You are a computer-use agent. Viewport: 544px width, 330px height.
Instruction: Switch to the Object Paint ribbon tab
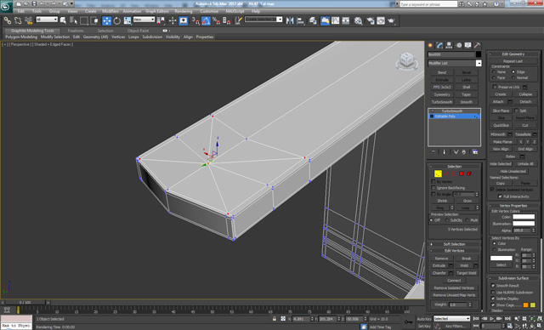(138, 31)
